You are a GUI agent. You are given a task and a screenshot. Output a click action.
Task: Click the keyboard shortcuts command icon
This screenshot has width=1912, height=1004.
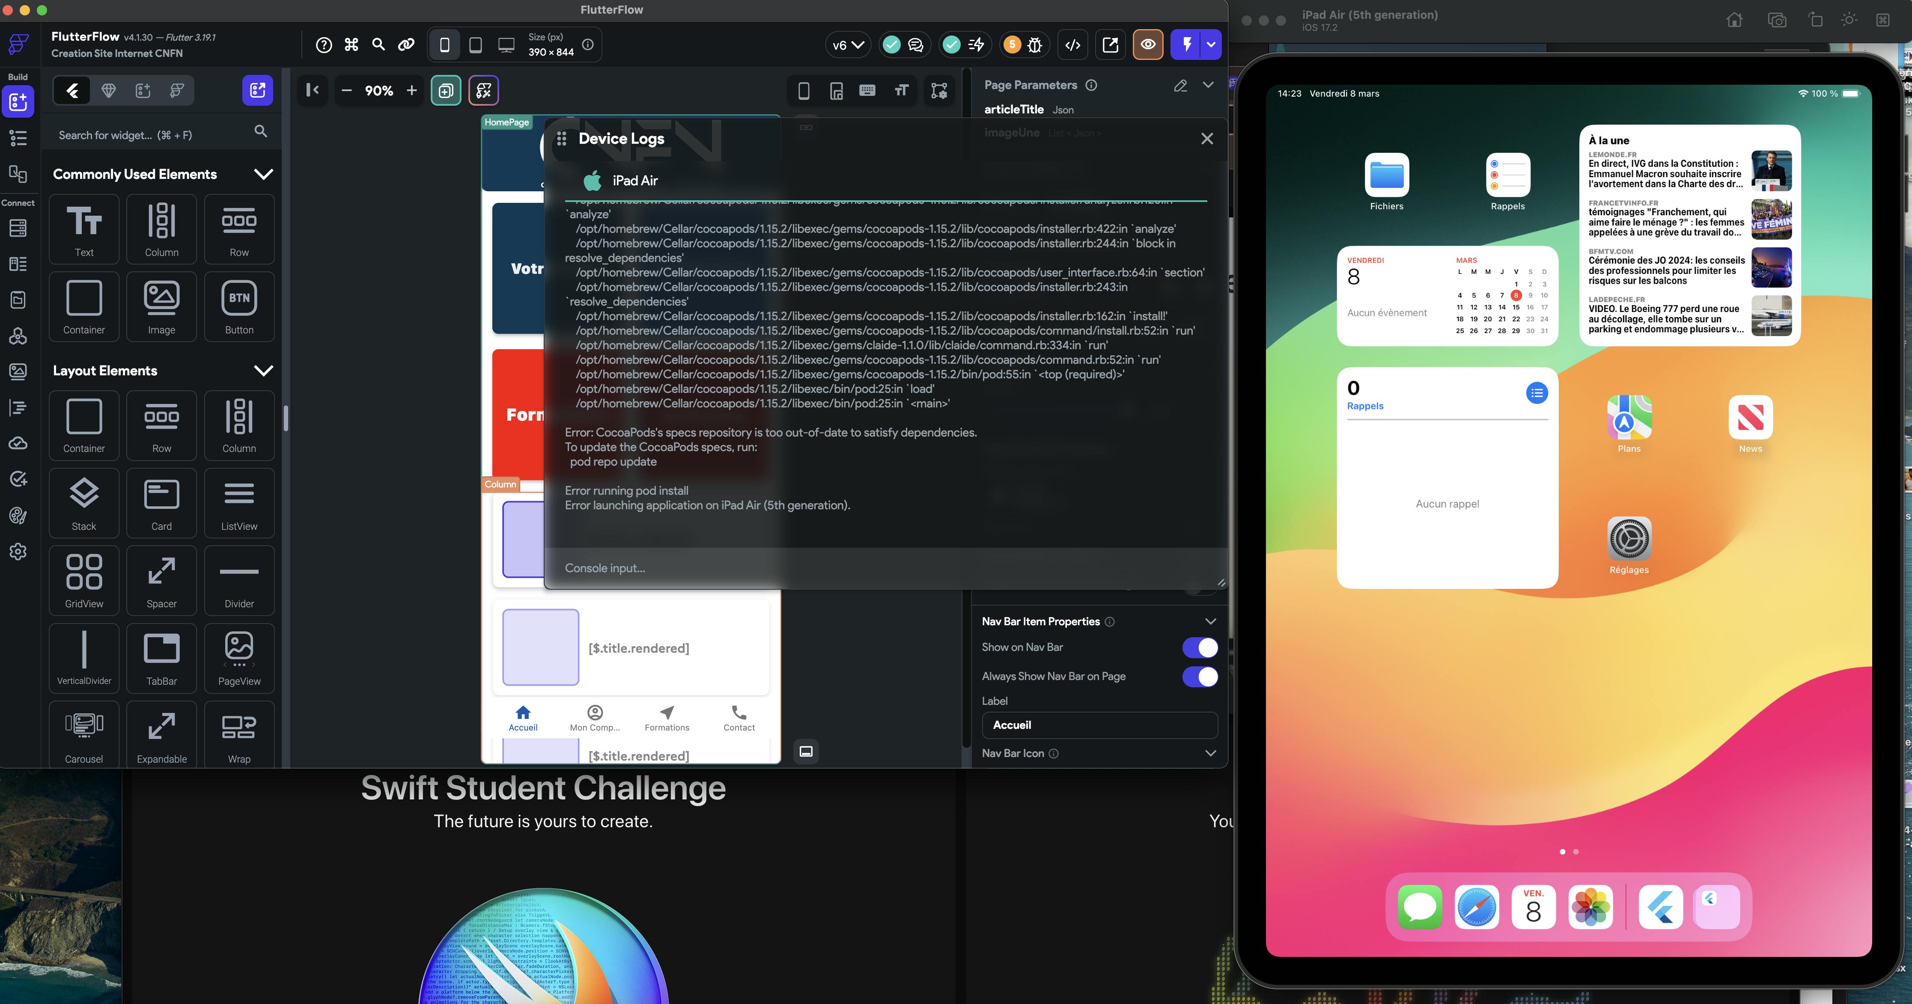[351, 45]
